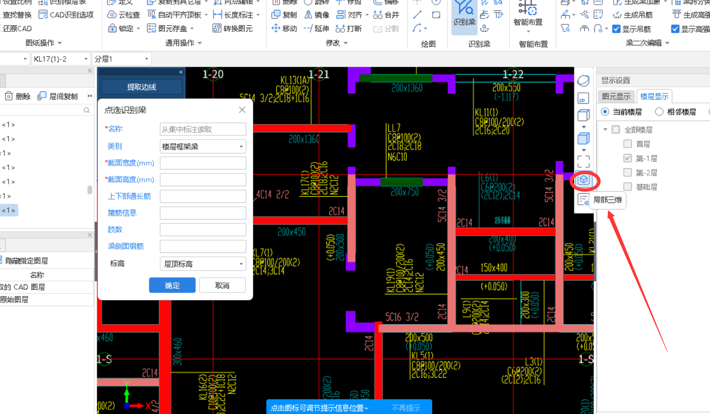Screen dimensions: 710x414
Task: Click the 还原CAD button
Action: pos(16,29)
